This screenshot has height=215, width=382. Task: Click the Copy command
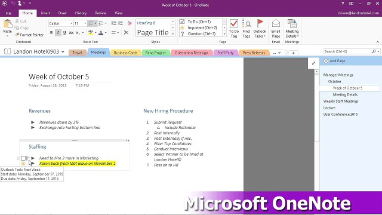21,28
